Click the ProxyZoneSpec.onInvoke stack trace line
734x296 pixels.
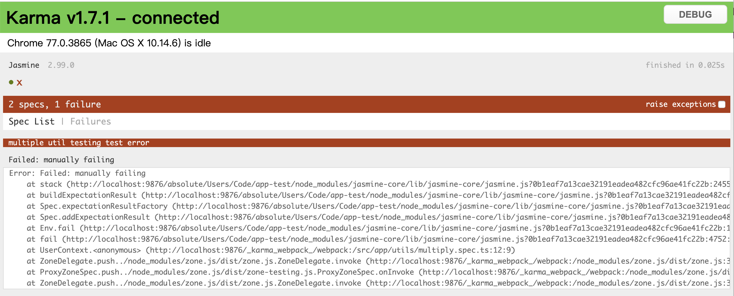(x=378, y=272)
